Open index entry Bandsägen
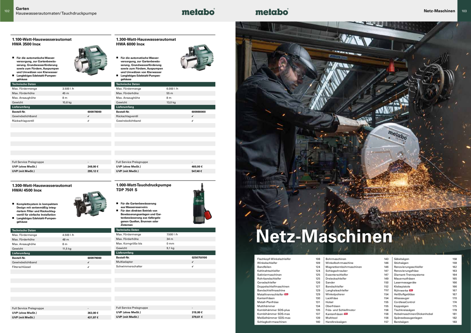Viewport: 471px width, 333px height. click(401, 322)
